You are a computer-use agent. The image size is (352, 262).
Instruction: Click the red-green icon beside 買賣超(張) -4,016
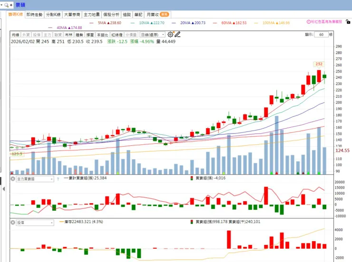point(192,178)
